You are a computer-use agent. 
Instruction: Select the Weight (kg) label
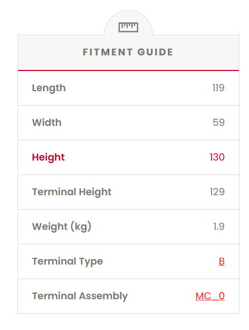[x=62, y=227]
